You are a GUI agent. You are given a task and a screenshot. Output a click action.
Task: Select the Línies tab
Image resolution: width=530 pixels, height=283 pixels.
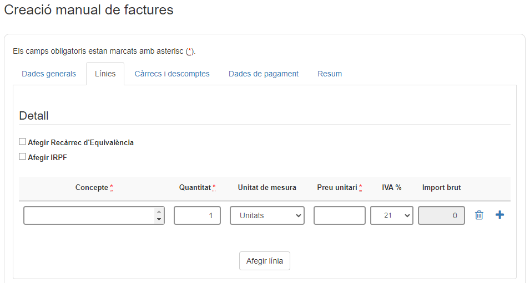[105, 74]
